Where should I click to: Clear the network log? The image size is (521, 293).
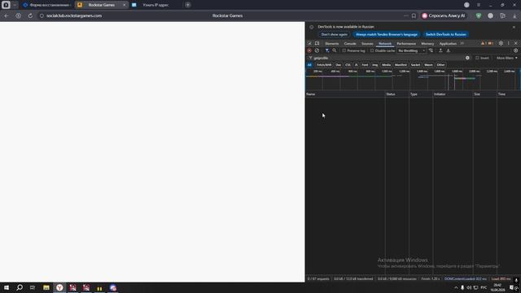[317, 50]
